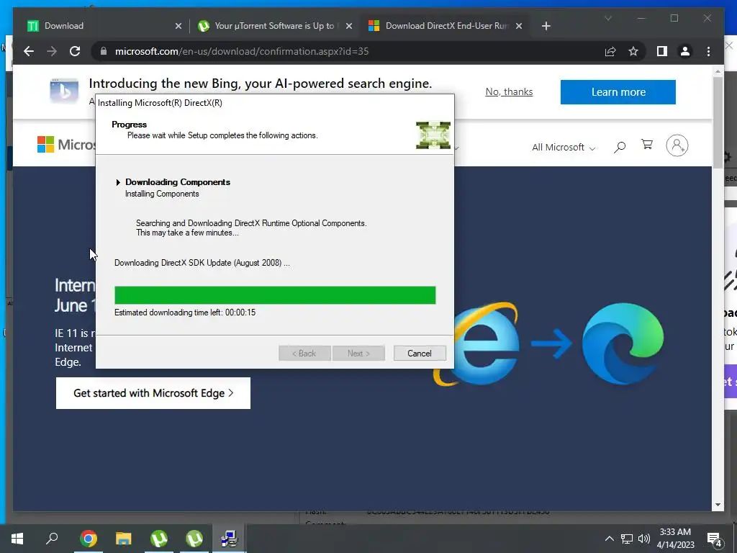Click the Bing logo in banner
The height and width of the screenshot is (553, 737).
(x=64, y=91)
